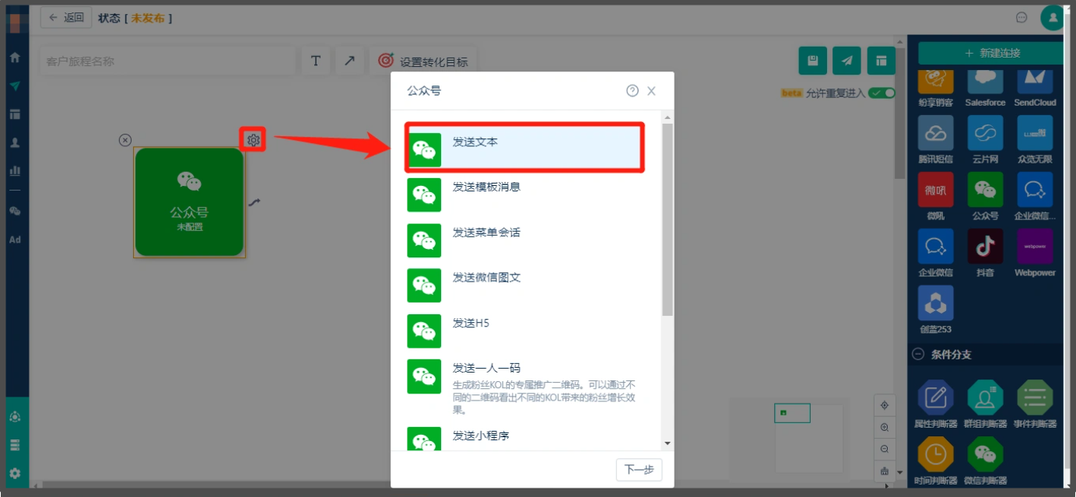Select the 抖音 connector

985,254
